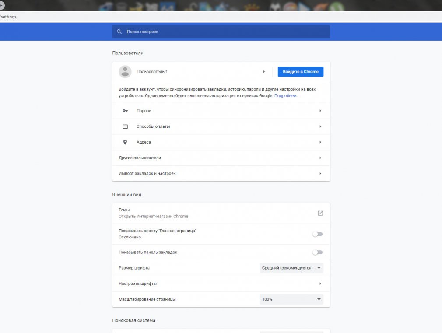This screenshot has height=333, width=442.
Task: Click the Адреса label
Action: [x=144, y=142]
